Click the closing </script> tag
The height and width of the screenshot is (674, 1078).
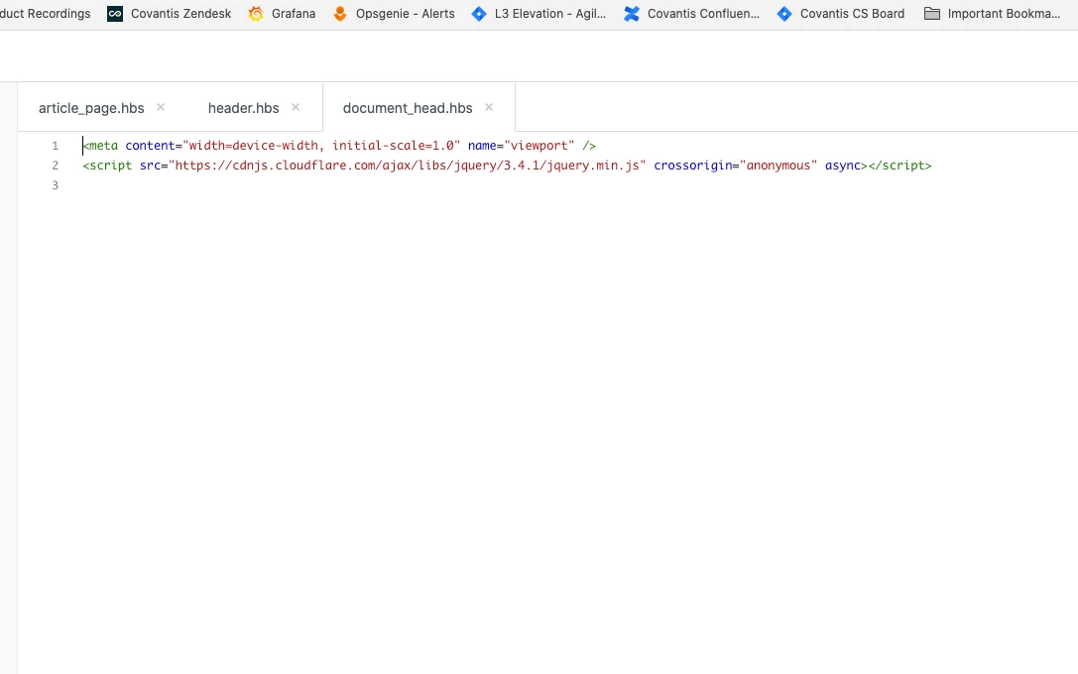(x=899, y=166)
